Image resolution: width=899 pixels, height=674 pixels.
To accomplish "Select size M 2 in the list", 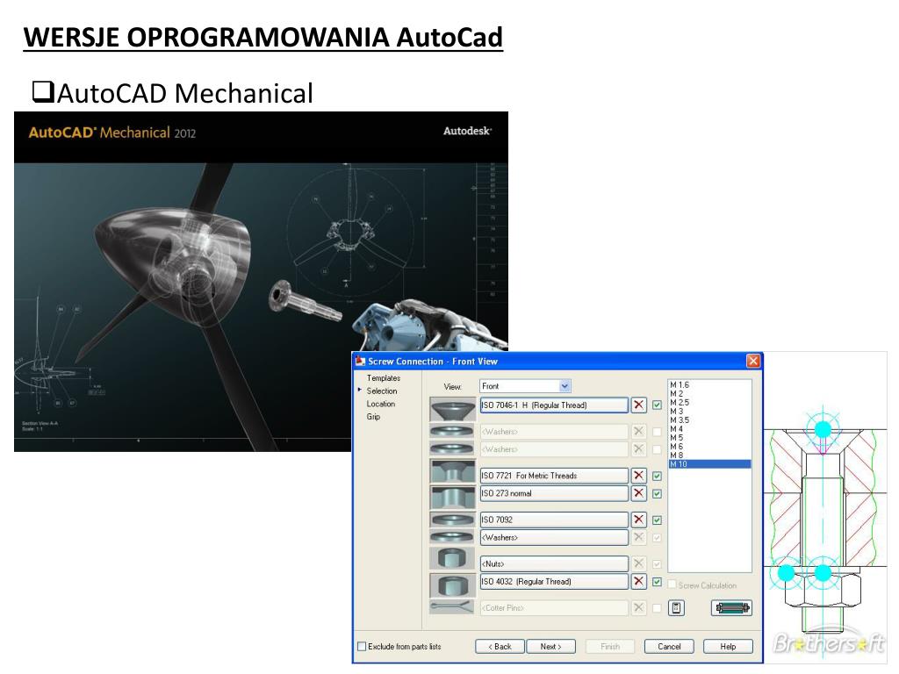I will coord(709,394).
